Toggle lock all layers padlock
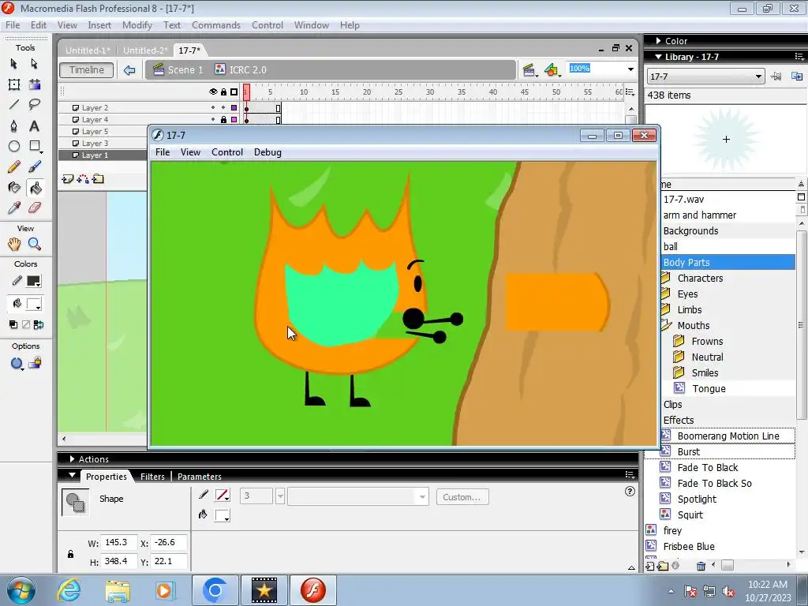 [x=223, y=92]
